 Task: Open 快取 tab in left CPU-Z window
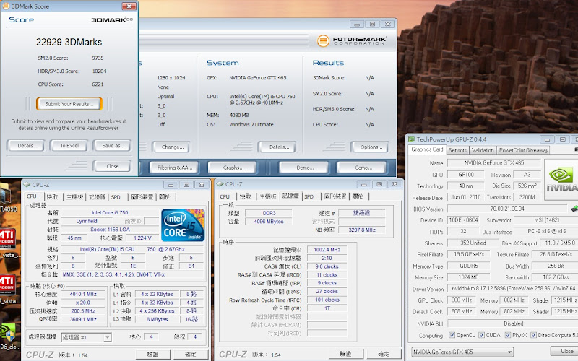click(52, 197)
